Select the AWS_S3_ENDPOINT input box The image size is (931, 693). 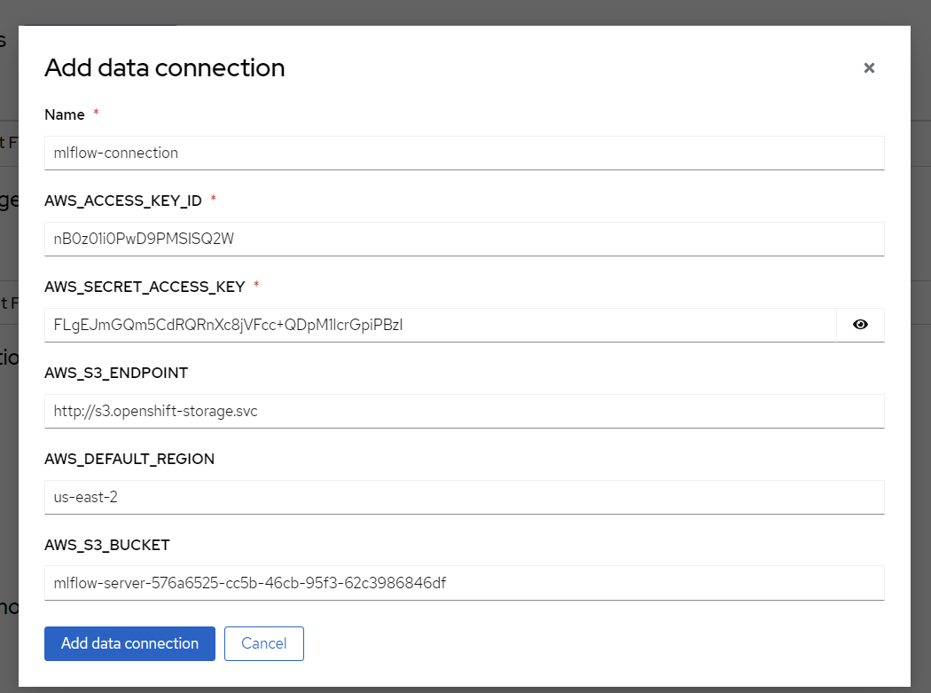pyautogui.click(x=464, y=411)
